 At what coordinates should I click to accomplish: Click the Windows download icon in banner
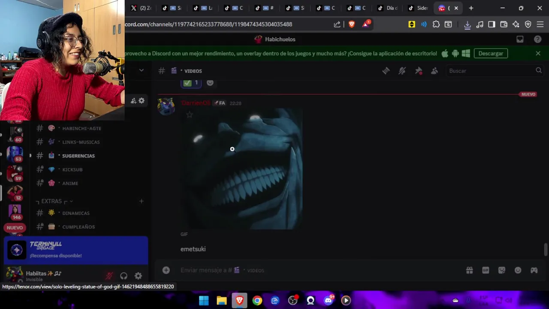[466, 54]
